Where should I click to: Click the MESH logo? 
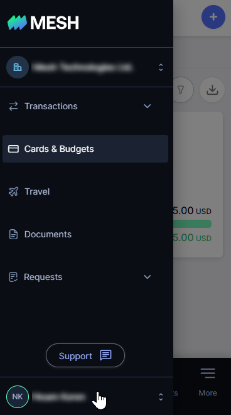43,23
